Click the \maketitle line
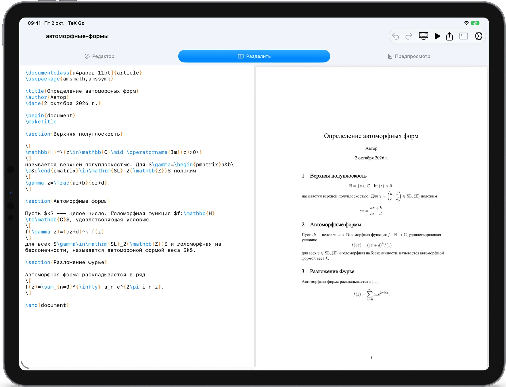Image resolution: width=506 pixels, height=387 pixels. click(41, 122)
